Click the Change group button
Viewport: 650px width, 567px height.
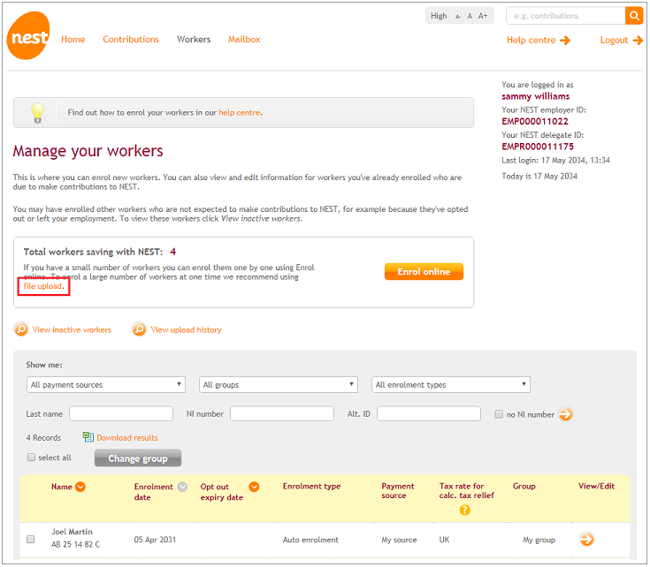click(138, 458)
